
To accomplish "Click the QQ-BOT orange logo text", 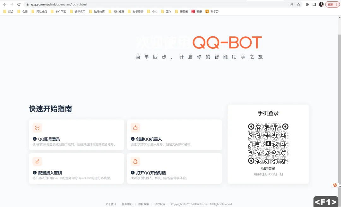I will pos(227,42).
